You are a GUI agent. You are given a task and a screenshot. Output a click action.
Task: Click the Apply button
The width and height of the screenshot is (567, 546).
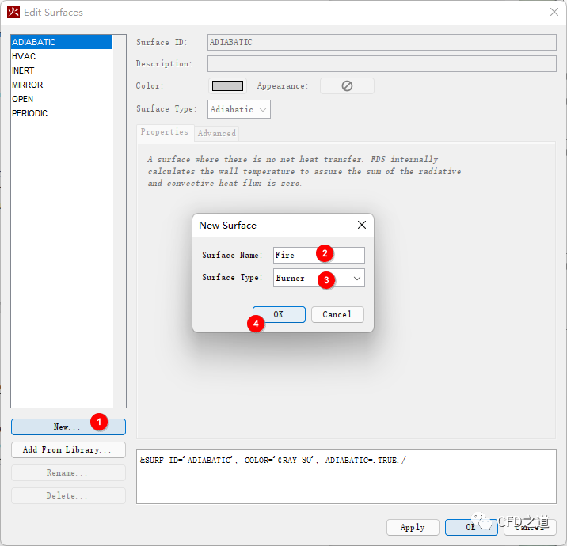(413, 527)
